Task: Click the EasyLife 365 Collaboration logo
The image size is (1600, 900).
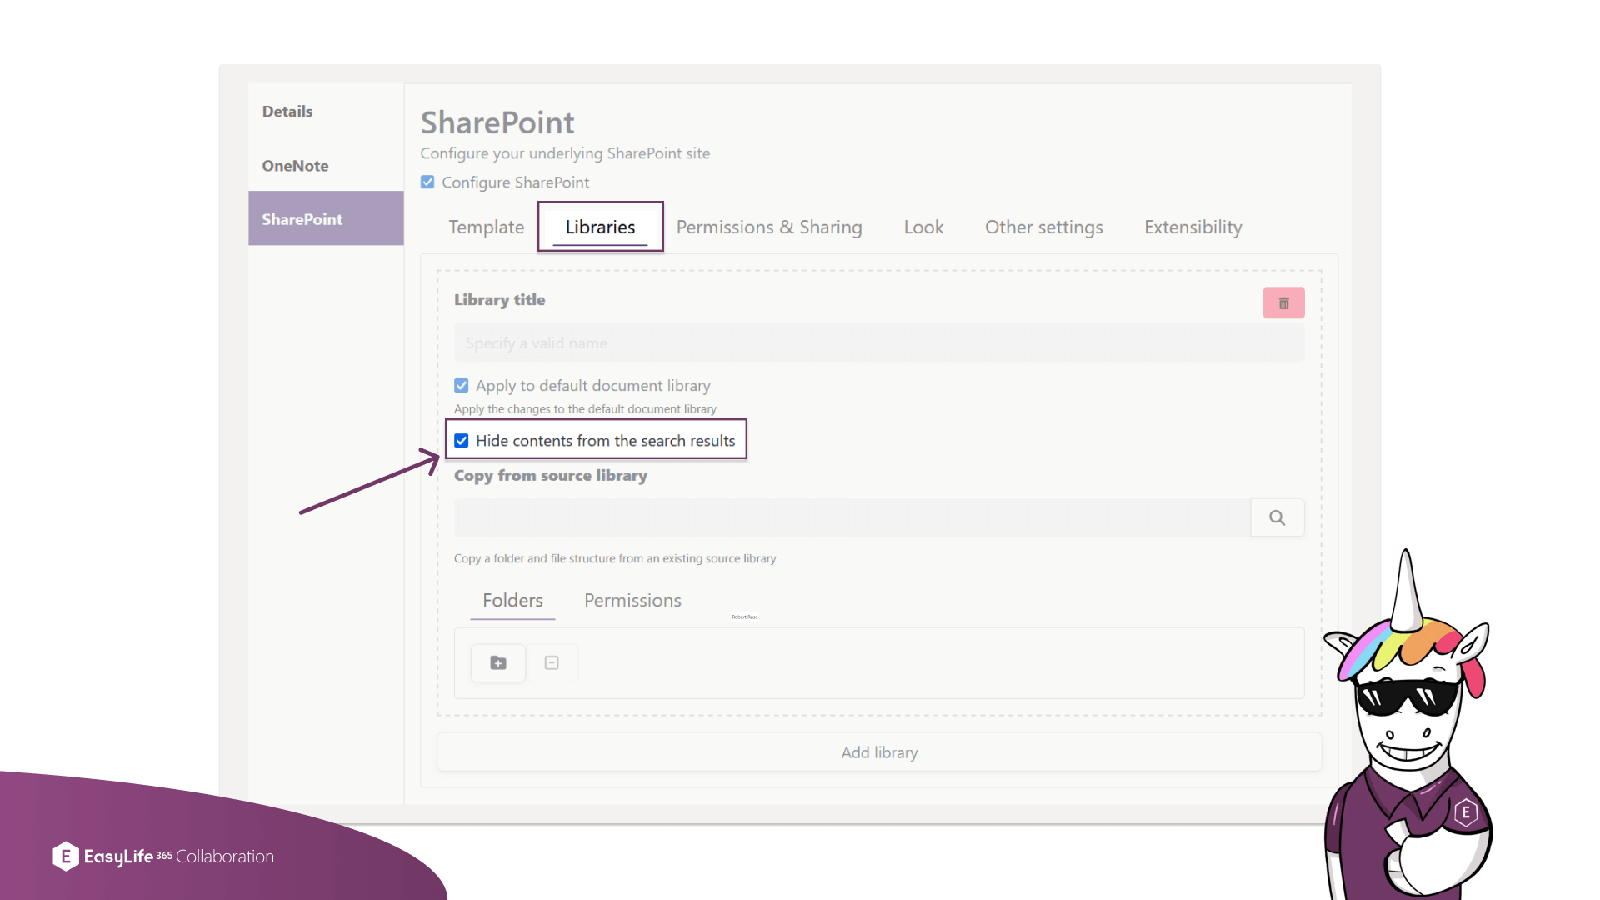Action: [x=162, y=856]
